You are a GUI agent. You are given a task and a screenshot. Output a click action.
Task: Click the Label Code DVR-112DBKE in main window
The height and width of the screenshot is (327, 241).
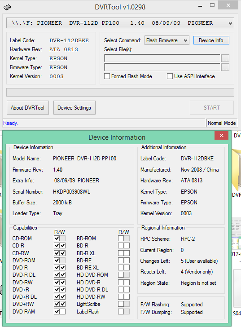pos(69,40)
